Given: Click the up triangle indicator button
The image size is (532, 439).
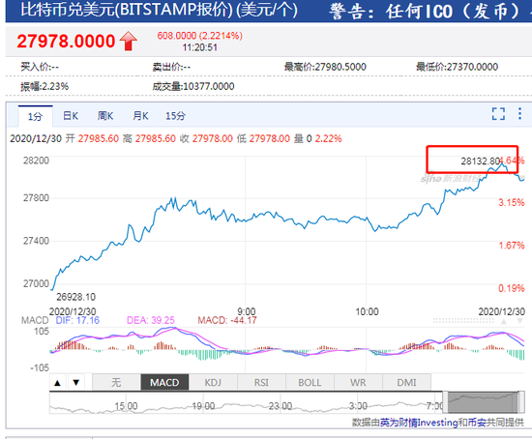Looking at the screenshot, I should click(58, 383).
